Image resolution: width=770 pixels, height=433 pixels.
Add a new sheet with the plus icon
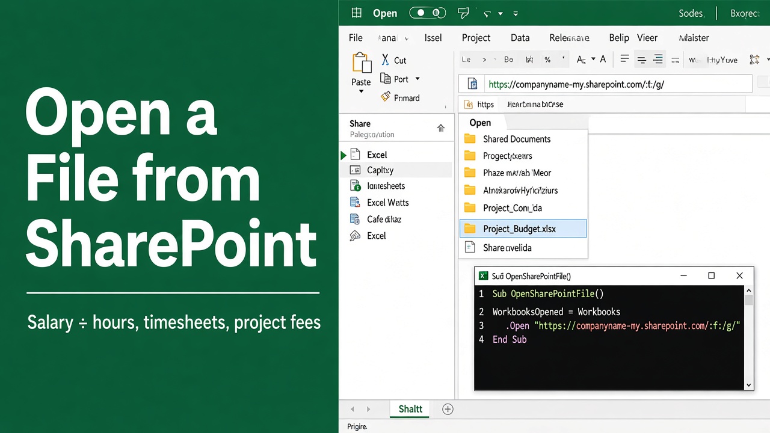(x=448, y=409)
